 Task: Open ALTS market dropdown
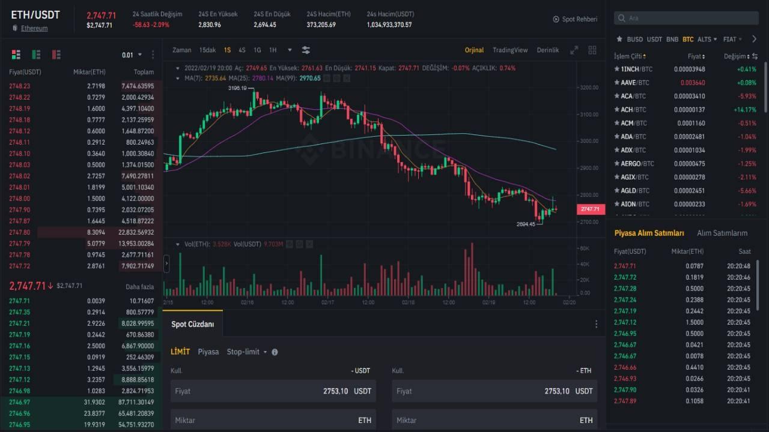point(707,39)
